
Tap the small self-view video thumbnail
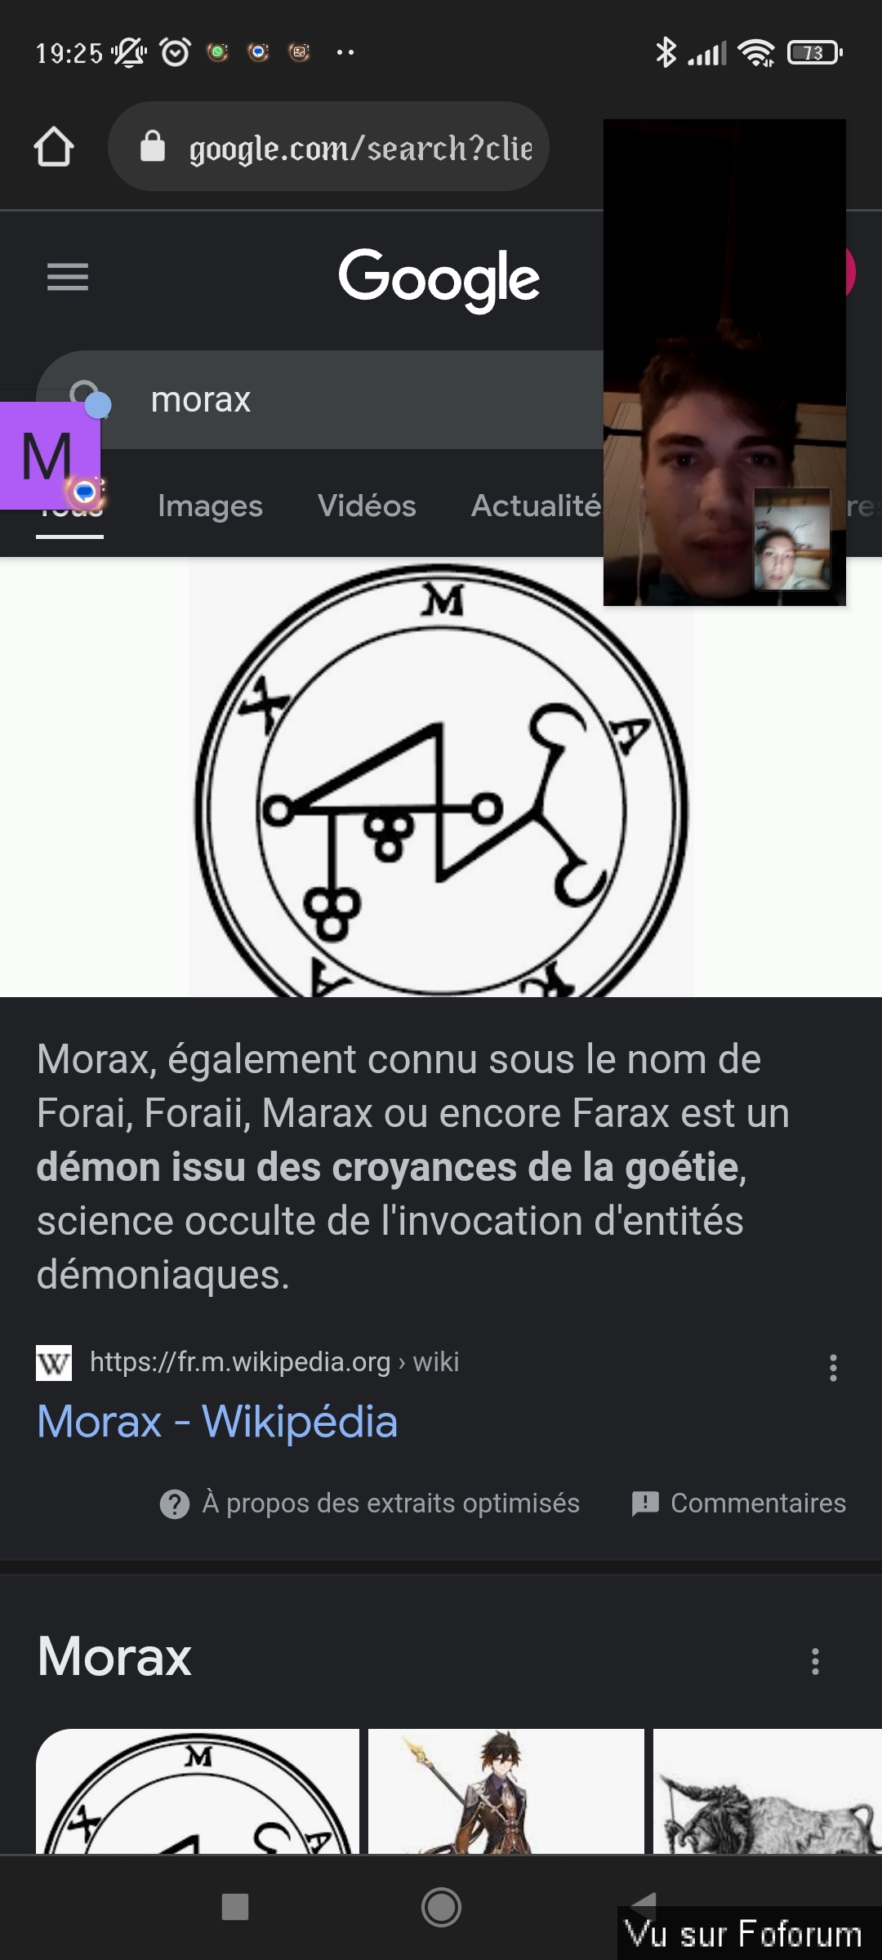pos(791,539)
